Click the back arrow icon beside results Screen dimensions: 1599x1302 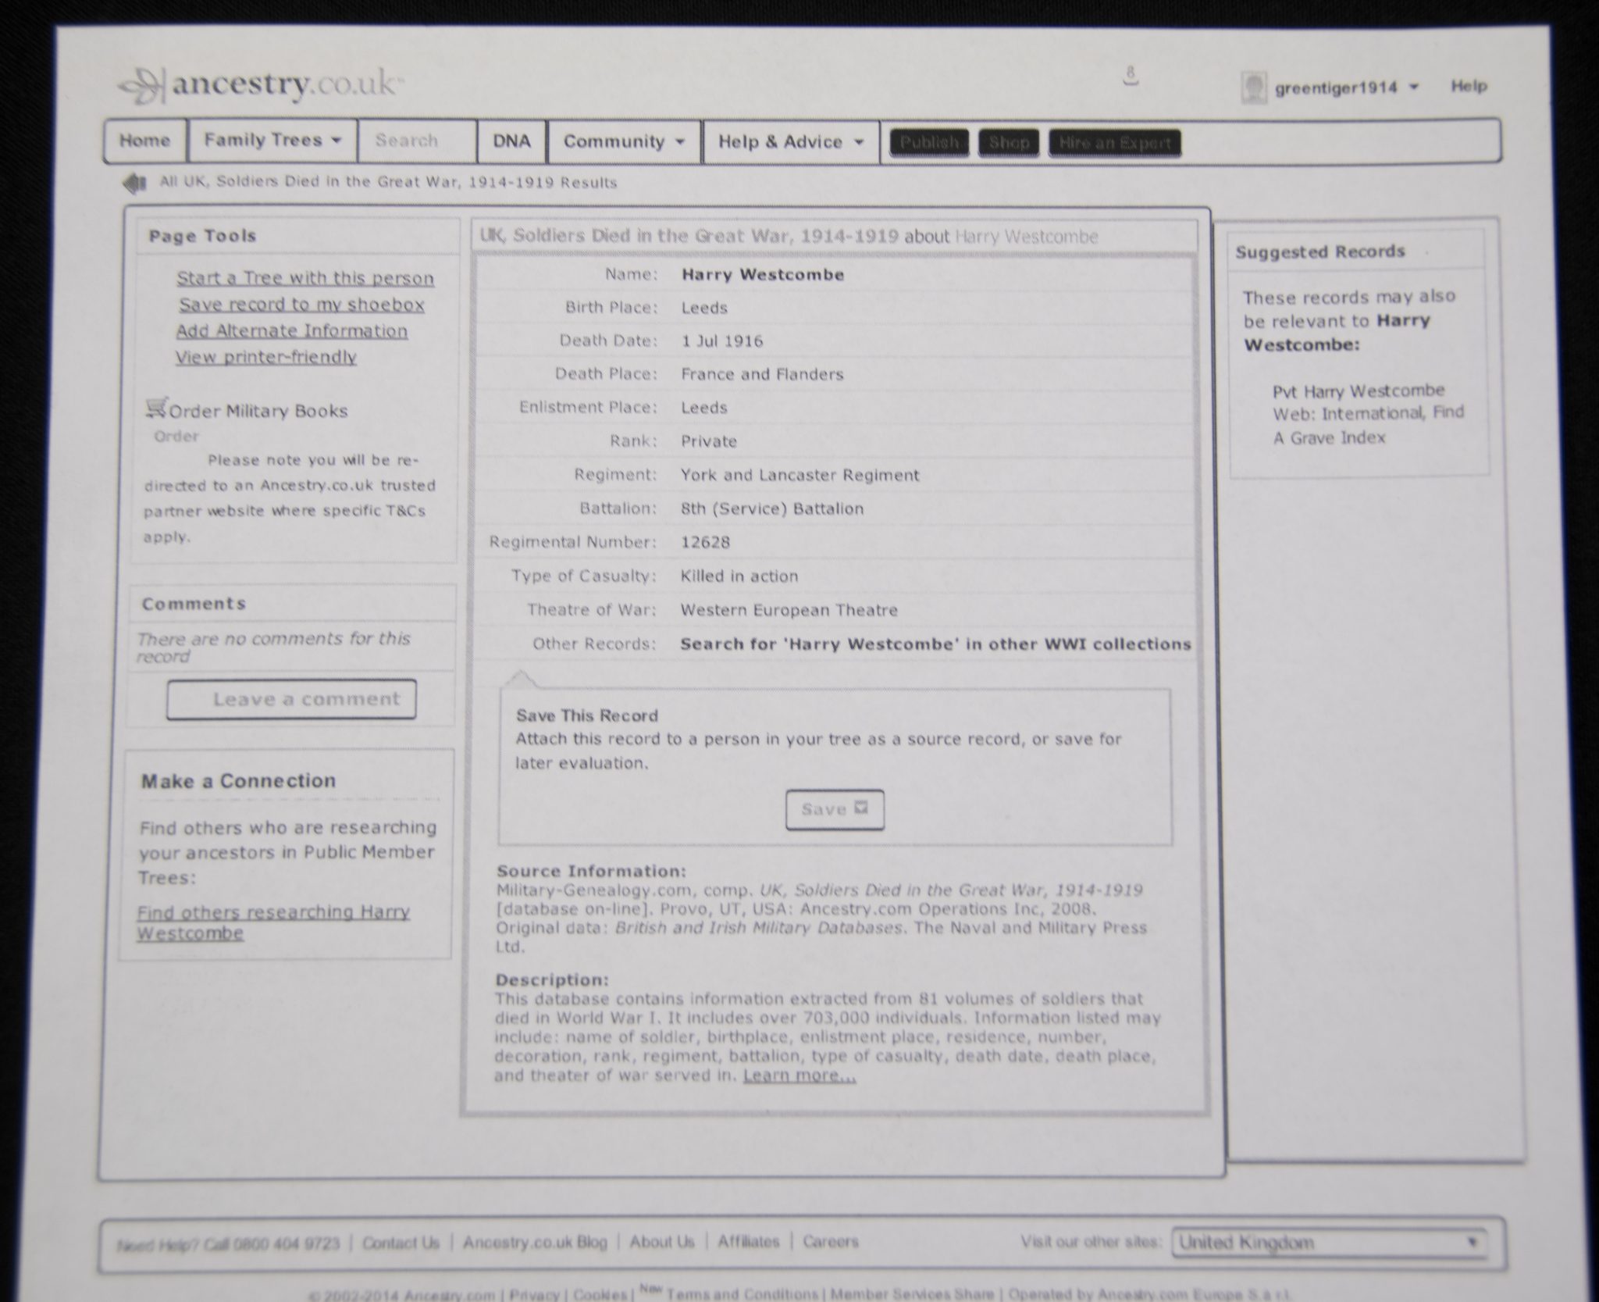click(x=134, y=184)
